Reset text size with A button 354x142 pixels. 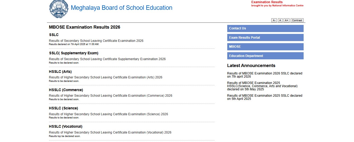(280, 20)
